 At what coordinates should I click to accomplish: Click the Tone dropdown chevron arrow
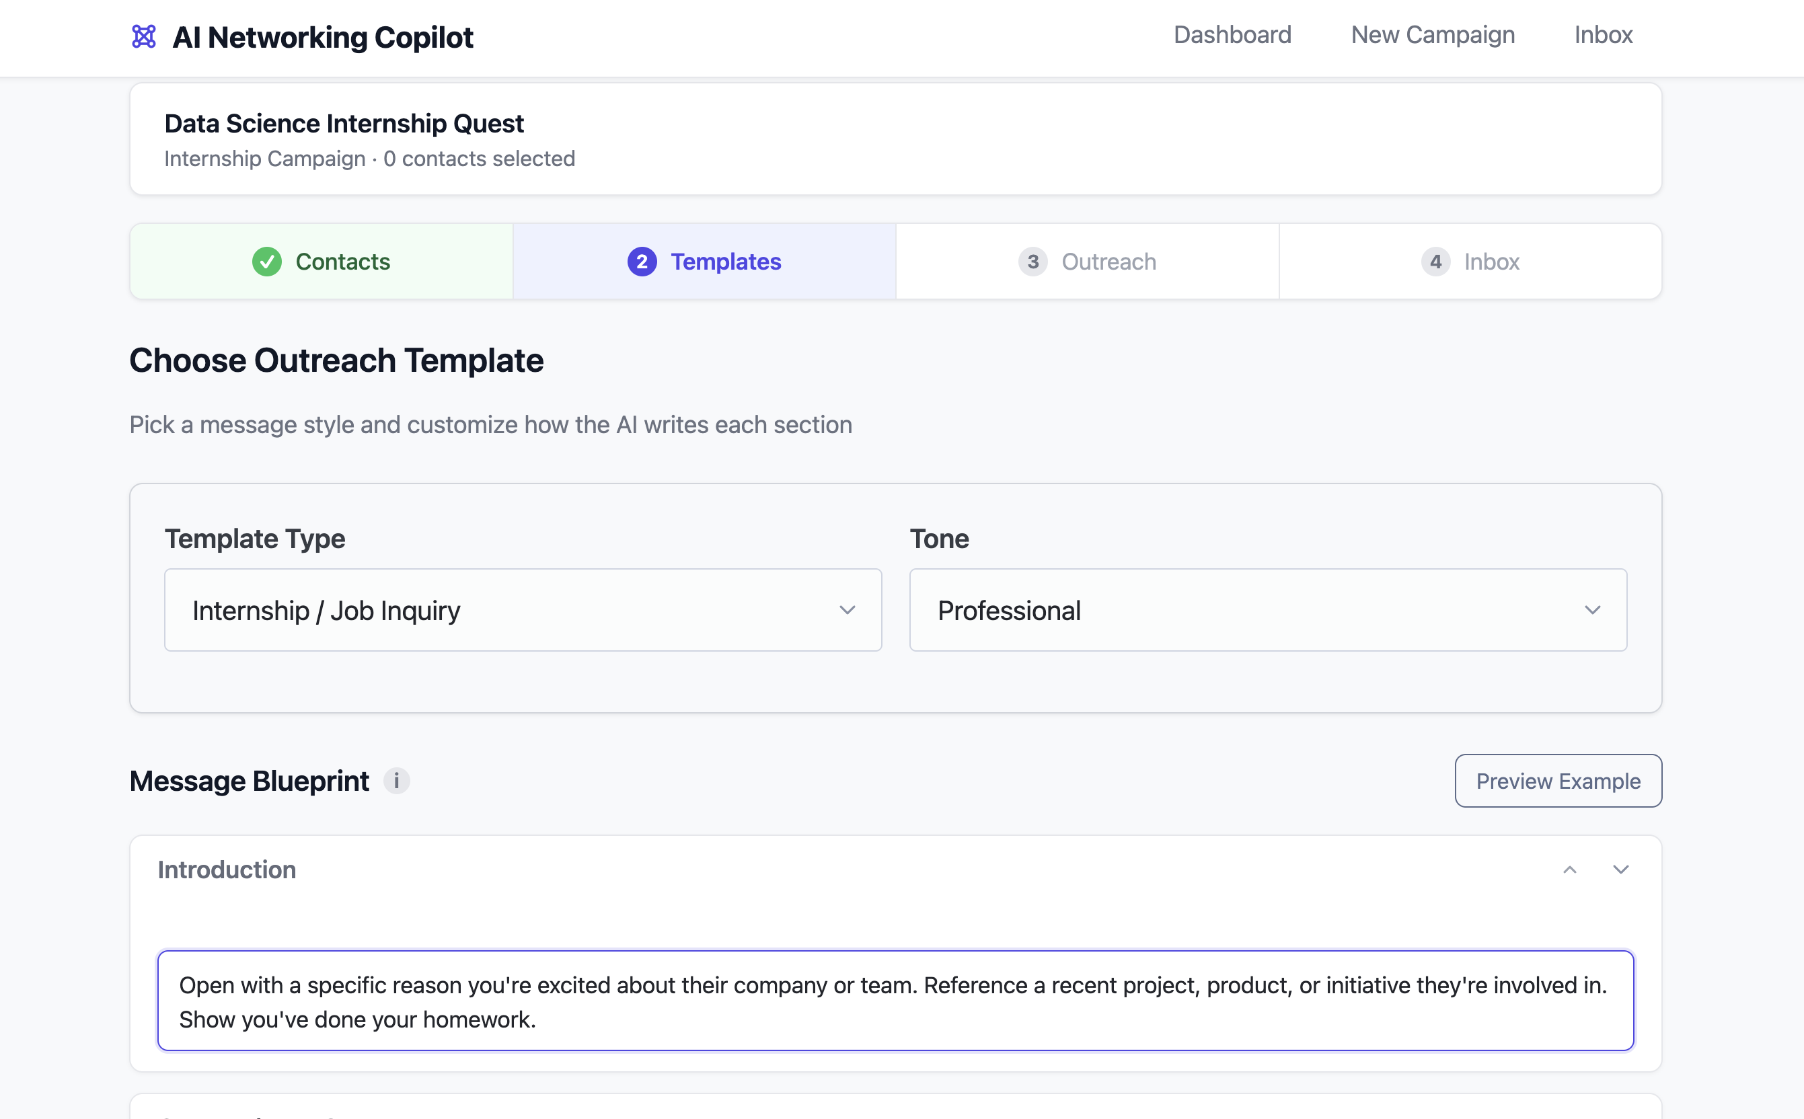pyautogui.click(x=1592, y=610)
